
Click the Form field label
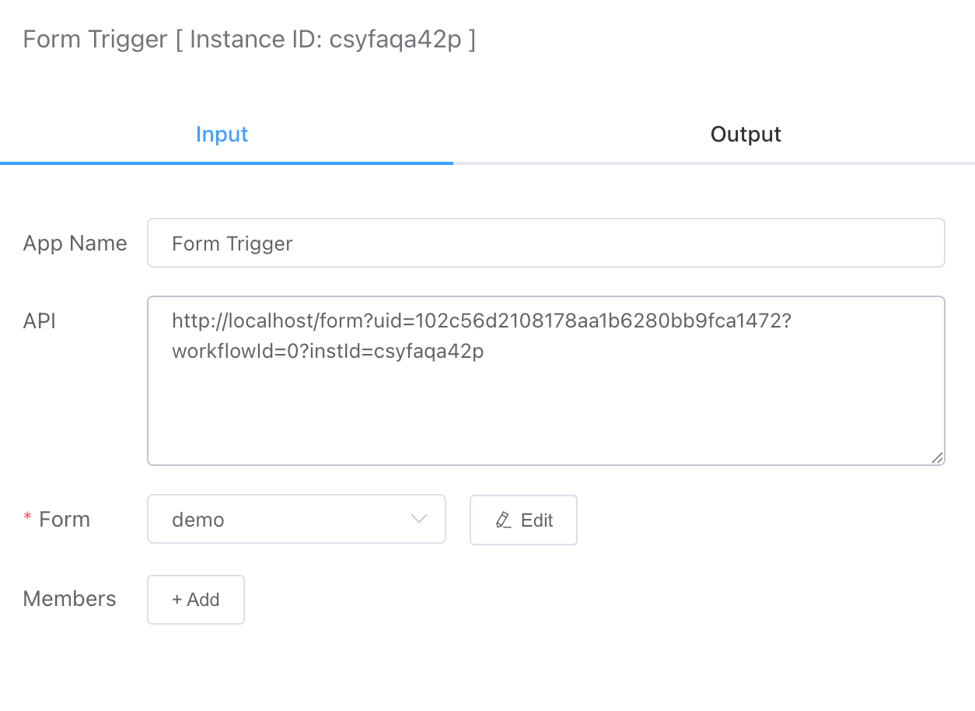[x=65, y=519]
